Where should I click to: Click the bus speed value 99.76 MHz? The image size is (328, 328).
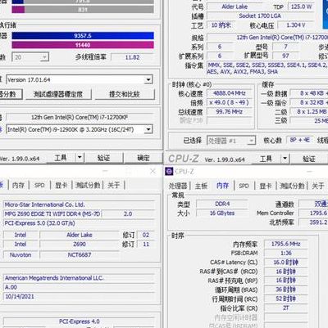point(230,112)
